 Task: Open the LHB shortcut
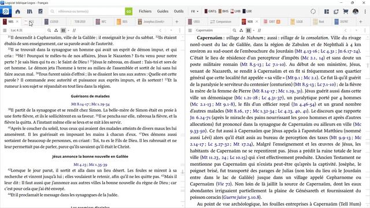235,11
